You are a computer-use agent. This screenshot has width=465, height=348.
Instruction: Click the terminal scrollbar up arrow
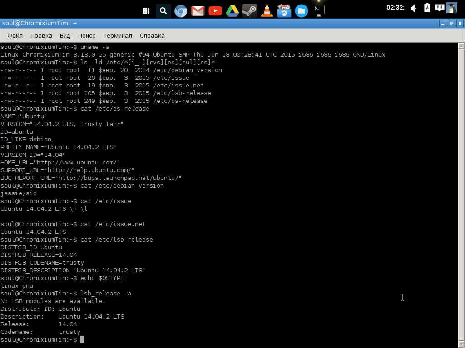coord(461,46)
